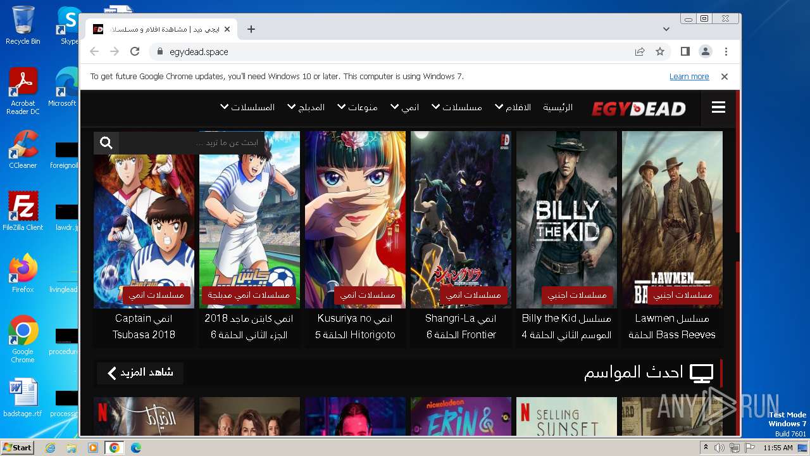Viewport: 810px width, 456px height.
Task: Open Google Chrome desktop shortcut
Action: click(23, 340)
